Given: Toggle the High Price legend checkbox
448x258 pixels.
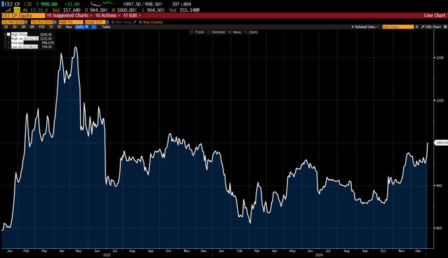Looking at the screenshot, I should click(9, 34).
